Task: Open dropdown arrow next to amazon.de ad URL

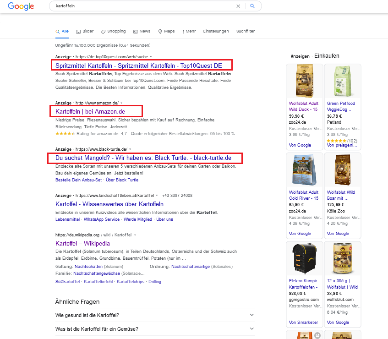Action: coord(121,103)
